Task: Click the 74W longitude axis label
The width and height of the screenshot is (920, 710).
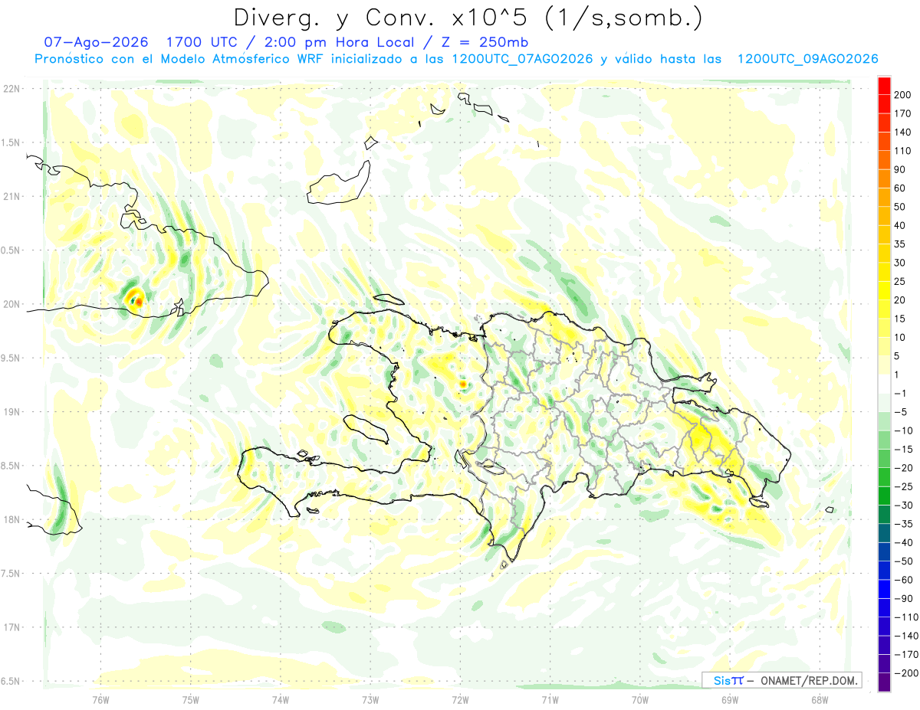Action: [280, 699]
